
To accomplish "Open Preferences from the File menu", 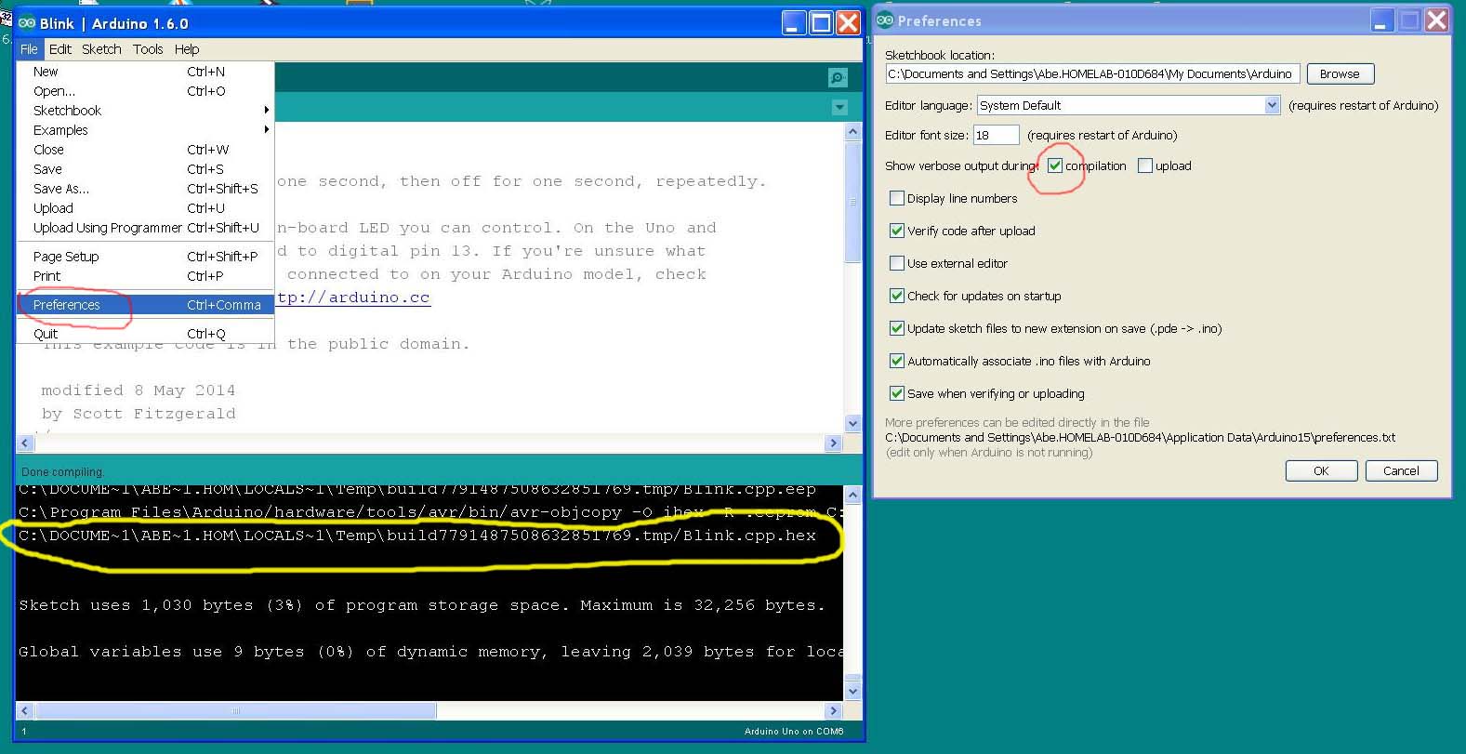I will point(145,305).
